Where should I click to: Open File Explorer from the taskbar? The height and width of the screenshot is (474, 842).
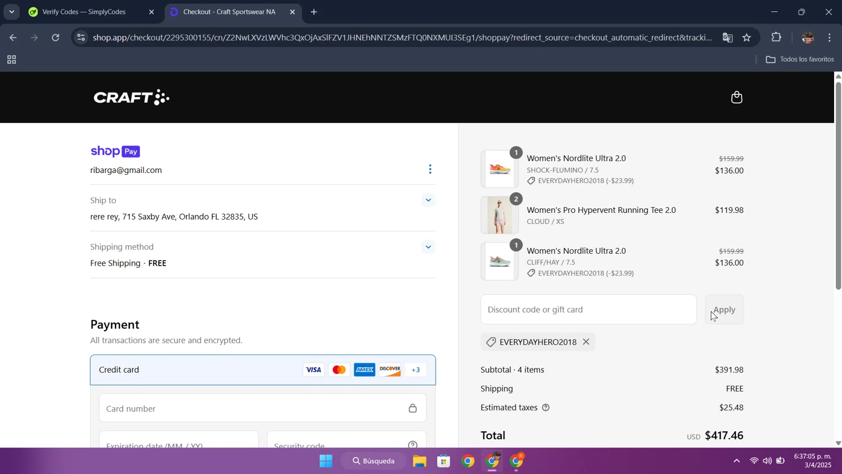(x=420, y=461)
